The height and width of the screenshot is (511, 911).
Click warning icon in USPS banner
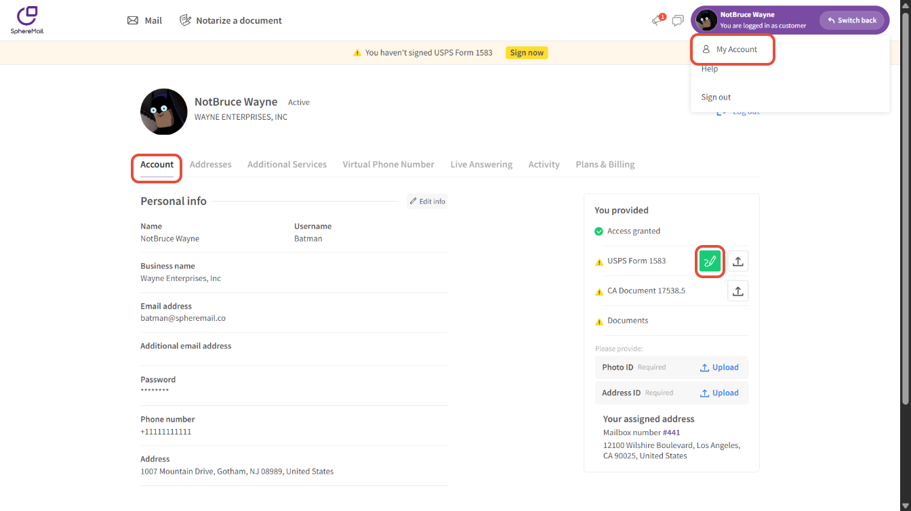tap(357, 53)
